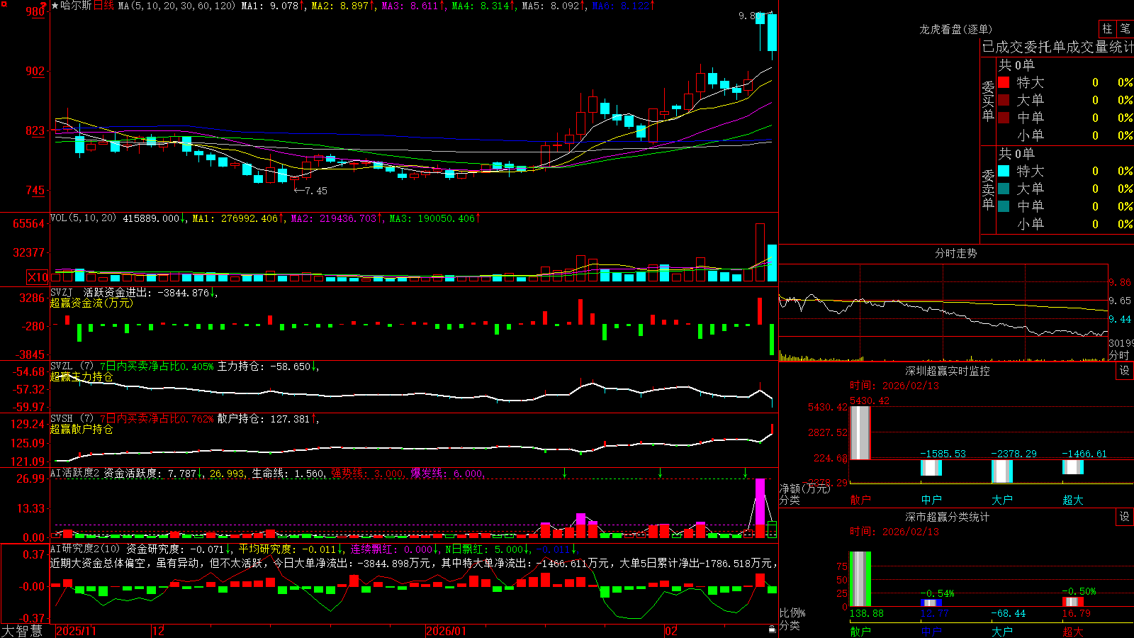Open 设 settings for 深圳超赢实时监控 panel
This screenshot has width=1134, height=638.
tap(1125, 371)
